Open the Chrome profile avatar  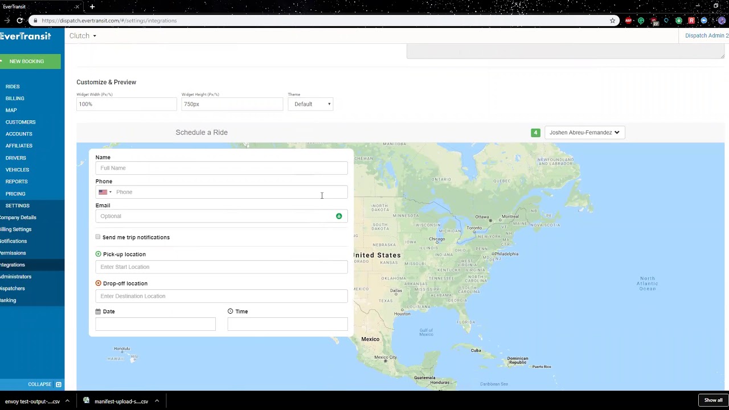721,20
